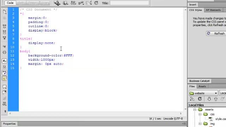
Task: Collapse the css folder node
Action: [x=200, y=114]
